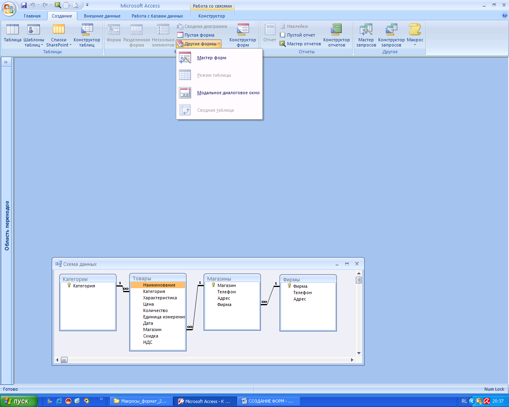The image size is (509, 407).
Task: Select Категория field in Товары table
Action: 154,291
